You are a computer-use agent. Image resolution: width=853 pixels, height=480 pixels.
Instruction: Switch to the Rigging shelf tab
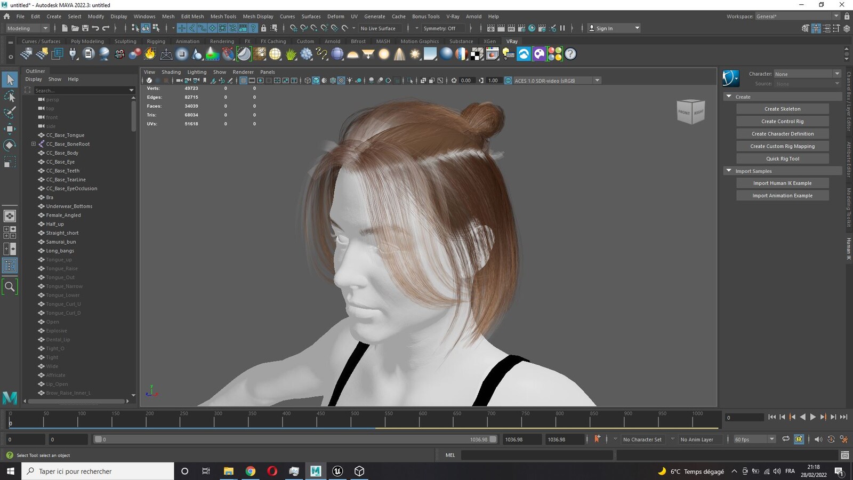pyautogui.click(x=156, y=41)
